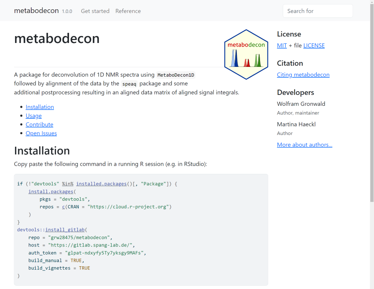Click the install_gitlab function link in code
This screenshot has width=374, height=289.
[x=62, y=230]
